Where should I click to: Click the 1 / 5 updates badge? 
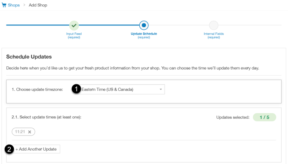tap(264, 118)
